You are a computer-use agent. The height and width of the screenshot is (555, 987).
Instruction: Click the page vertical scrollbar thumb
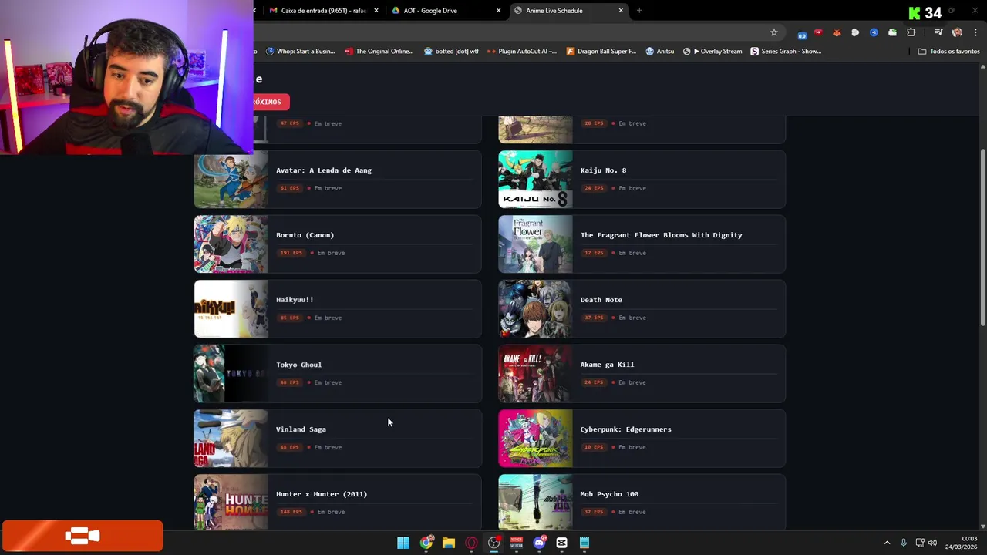pos(982,237)
